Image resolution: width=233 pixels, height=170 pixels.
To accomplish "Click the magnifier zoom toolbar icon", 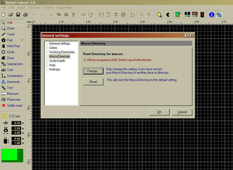I will point(159,15).
